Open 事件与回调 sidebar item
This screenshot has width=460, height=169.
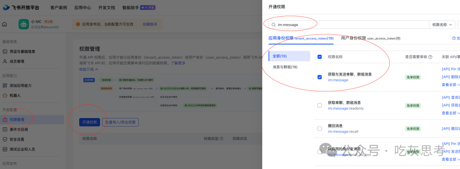click(x=18, y=130)
